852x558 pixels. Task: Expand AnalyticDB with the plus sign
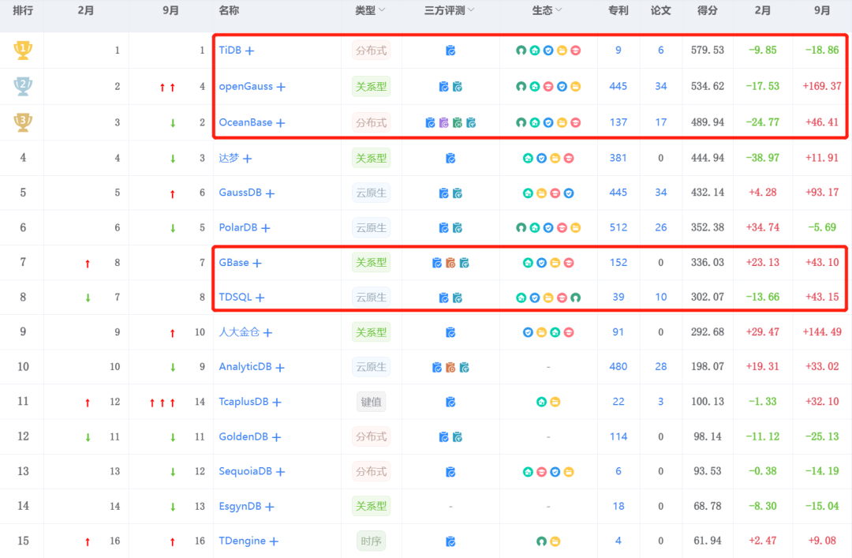pos(280,369)
